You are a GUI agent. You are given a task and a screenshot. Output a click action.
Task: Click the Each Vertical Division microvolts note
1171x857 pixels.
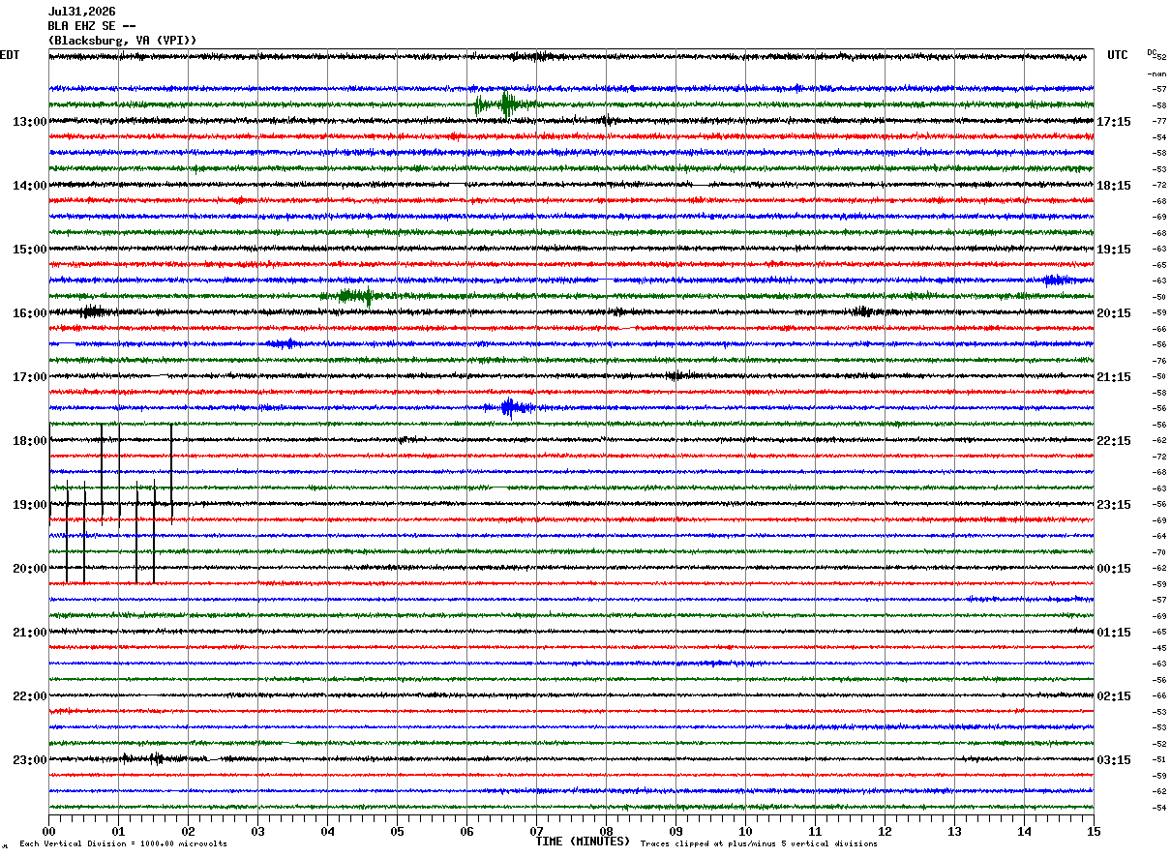(x=123, y=843)
